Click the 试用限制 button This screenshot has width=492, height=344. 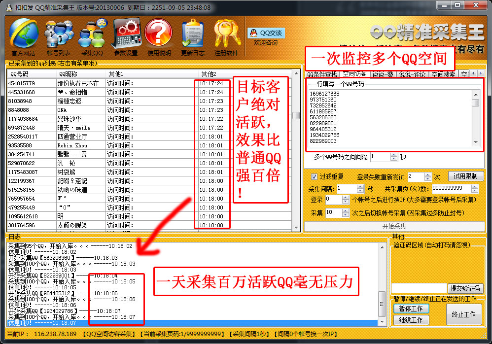(466, 176)
